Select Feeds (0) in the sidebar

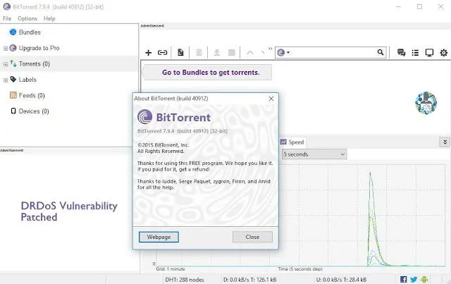[x=32, y=95]
